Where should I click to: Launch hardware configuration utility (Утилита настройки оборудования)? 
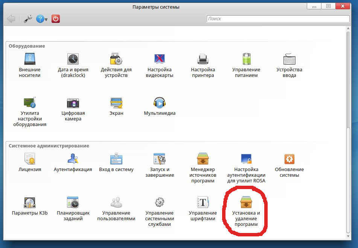point(30,112)
